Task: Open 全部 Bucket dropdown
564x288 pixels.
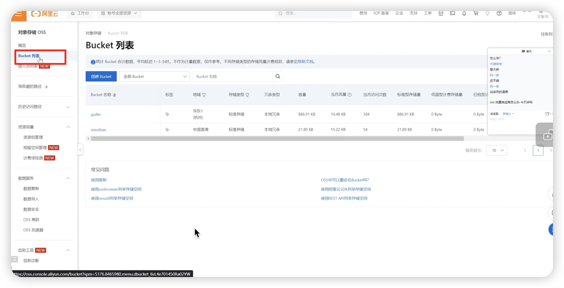Action: point(154,77)
